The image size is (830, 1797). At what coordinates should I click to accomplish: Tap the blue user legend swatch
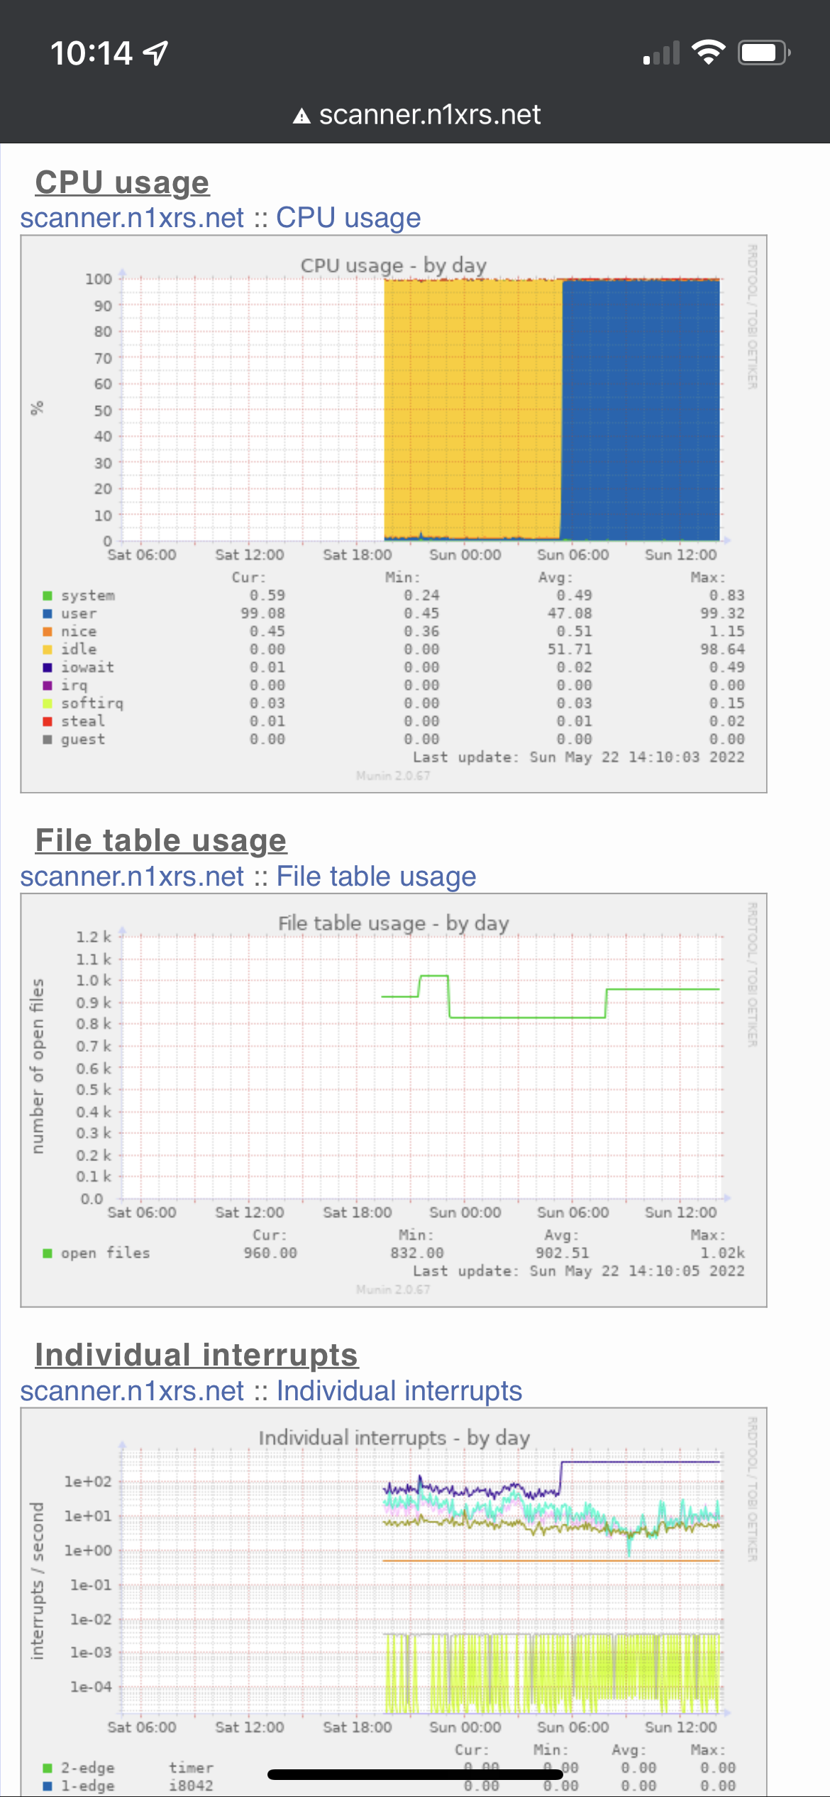[48, 613]
